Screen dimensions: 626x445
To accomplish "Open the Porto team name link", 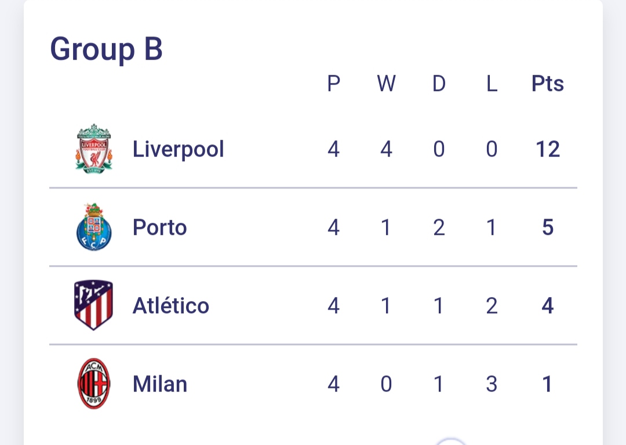I will (x=159, y=227).
